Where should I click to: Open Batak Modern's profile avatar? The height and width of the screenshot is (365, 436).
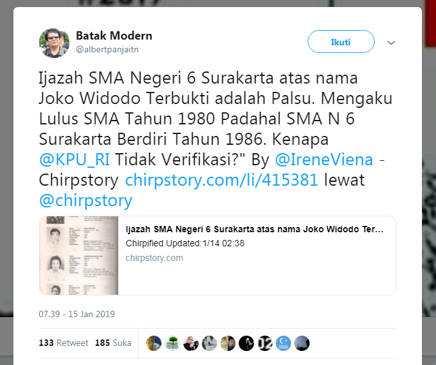tap(54, 43)
